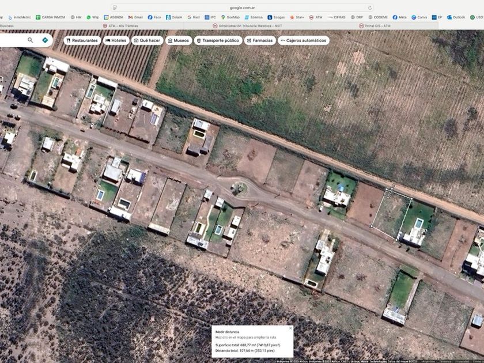Open directions with the blue arrow icon

pyautogui.click(x=45, y=40)
